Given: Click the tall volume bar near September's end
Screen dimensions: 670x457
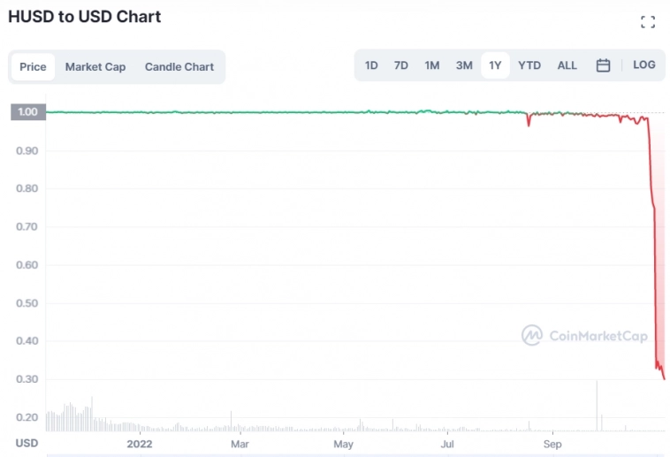Looking at the screenshot, I should tap(597, 407).
